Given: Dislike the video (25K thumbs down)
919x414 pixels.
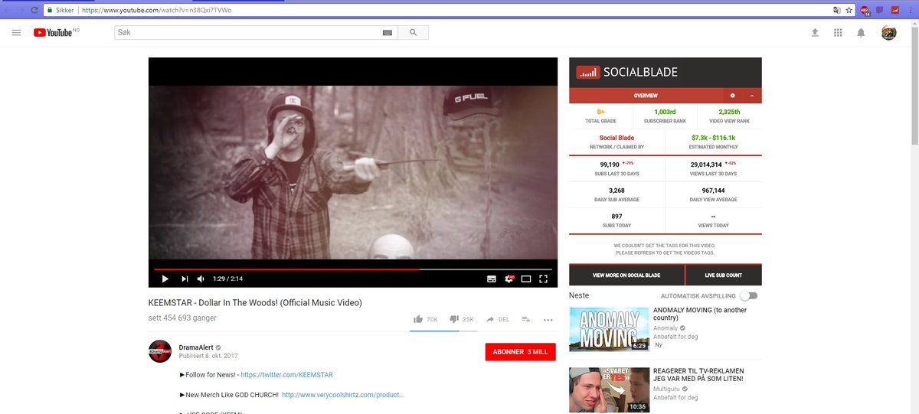Looking at the screenshot, I should pos(462,319).
